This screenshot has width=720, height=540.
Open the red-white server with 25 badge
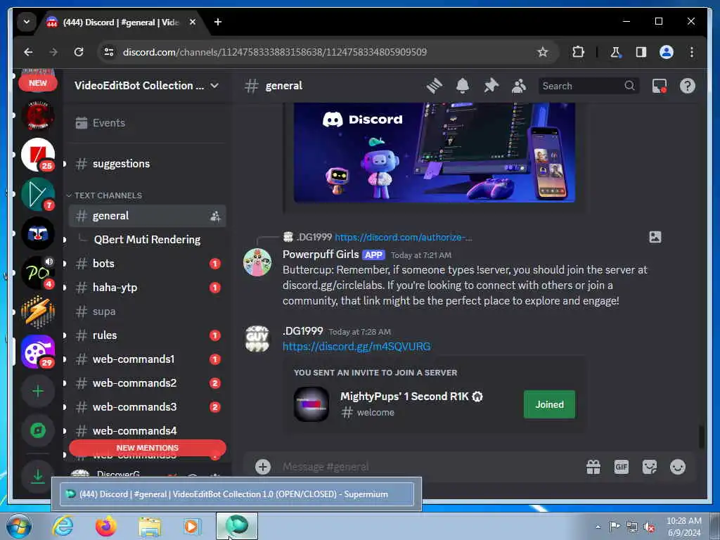[x=38, y=155]
